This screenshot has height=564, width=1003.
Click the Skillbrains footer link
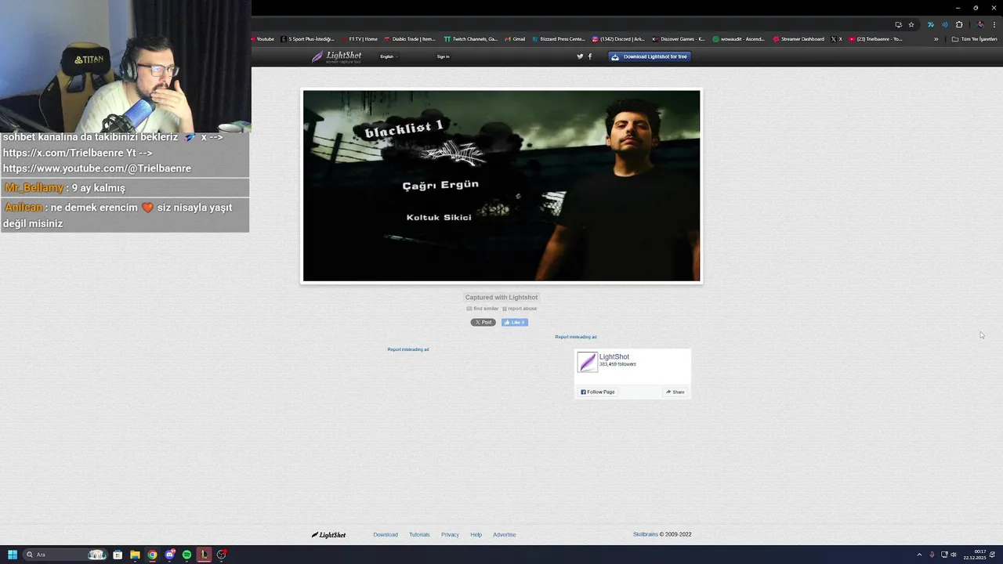click(x=646, y=534)
